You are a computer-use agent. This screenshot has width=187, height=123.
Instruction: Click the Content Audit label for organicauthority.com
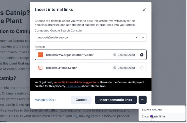click(x=126, y=55)
